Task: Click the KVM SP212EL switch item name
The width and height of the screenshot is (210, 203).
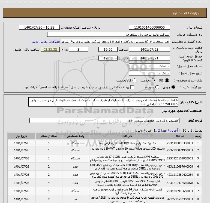Action: 128,158
